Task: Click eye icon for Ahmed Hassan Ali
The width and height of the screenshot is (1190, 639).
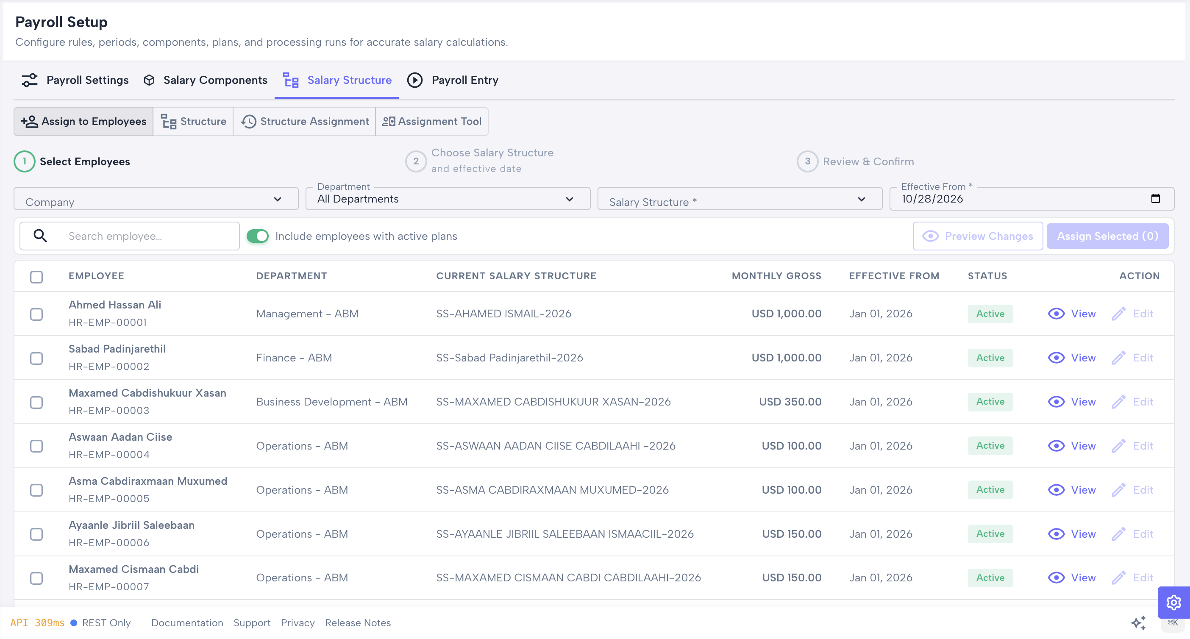Action: [x=1056, y=314]
